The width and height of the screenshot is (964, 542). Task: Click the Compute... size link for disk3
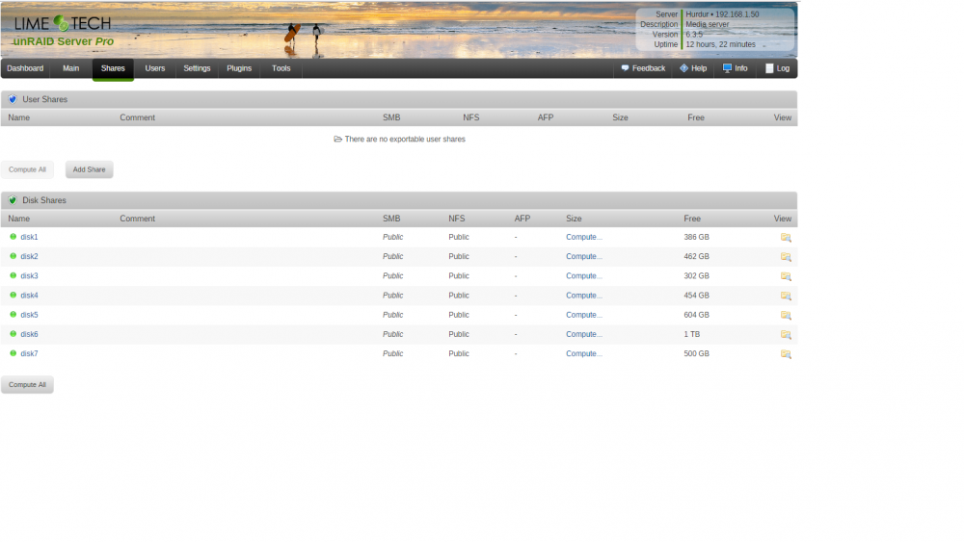point(584,276)
